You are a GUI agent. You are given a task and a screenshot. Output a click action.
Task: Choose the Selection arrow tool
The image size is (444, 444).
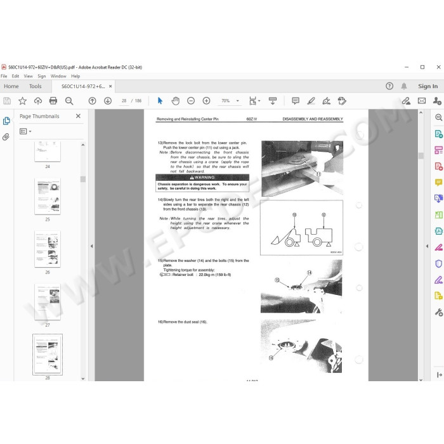(160, 101)
